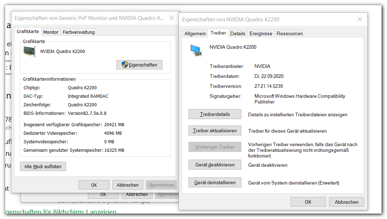Close the NVIDIA Quadro K2200 properties dialog
Viewport: 387px width, 219px height.
click(360, 20)
